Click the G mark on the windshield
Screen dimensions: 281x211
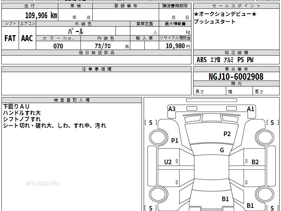pyautogui.click(x=222, y=150)
